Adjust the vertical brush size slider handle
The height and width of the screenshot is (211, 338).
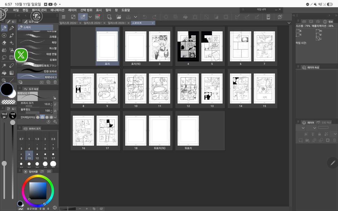click(x=4, y=163)
